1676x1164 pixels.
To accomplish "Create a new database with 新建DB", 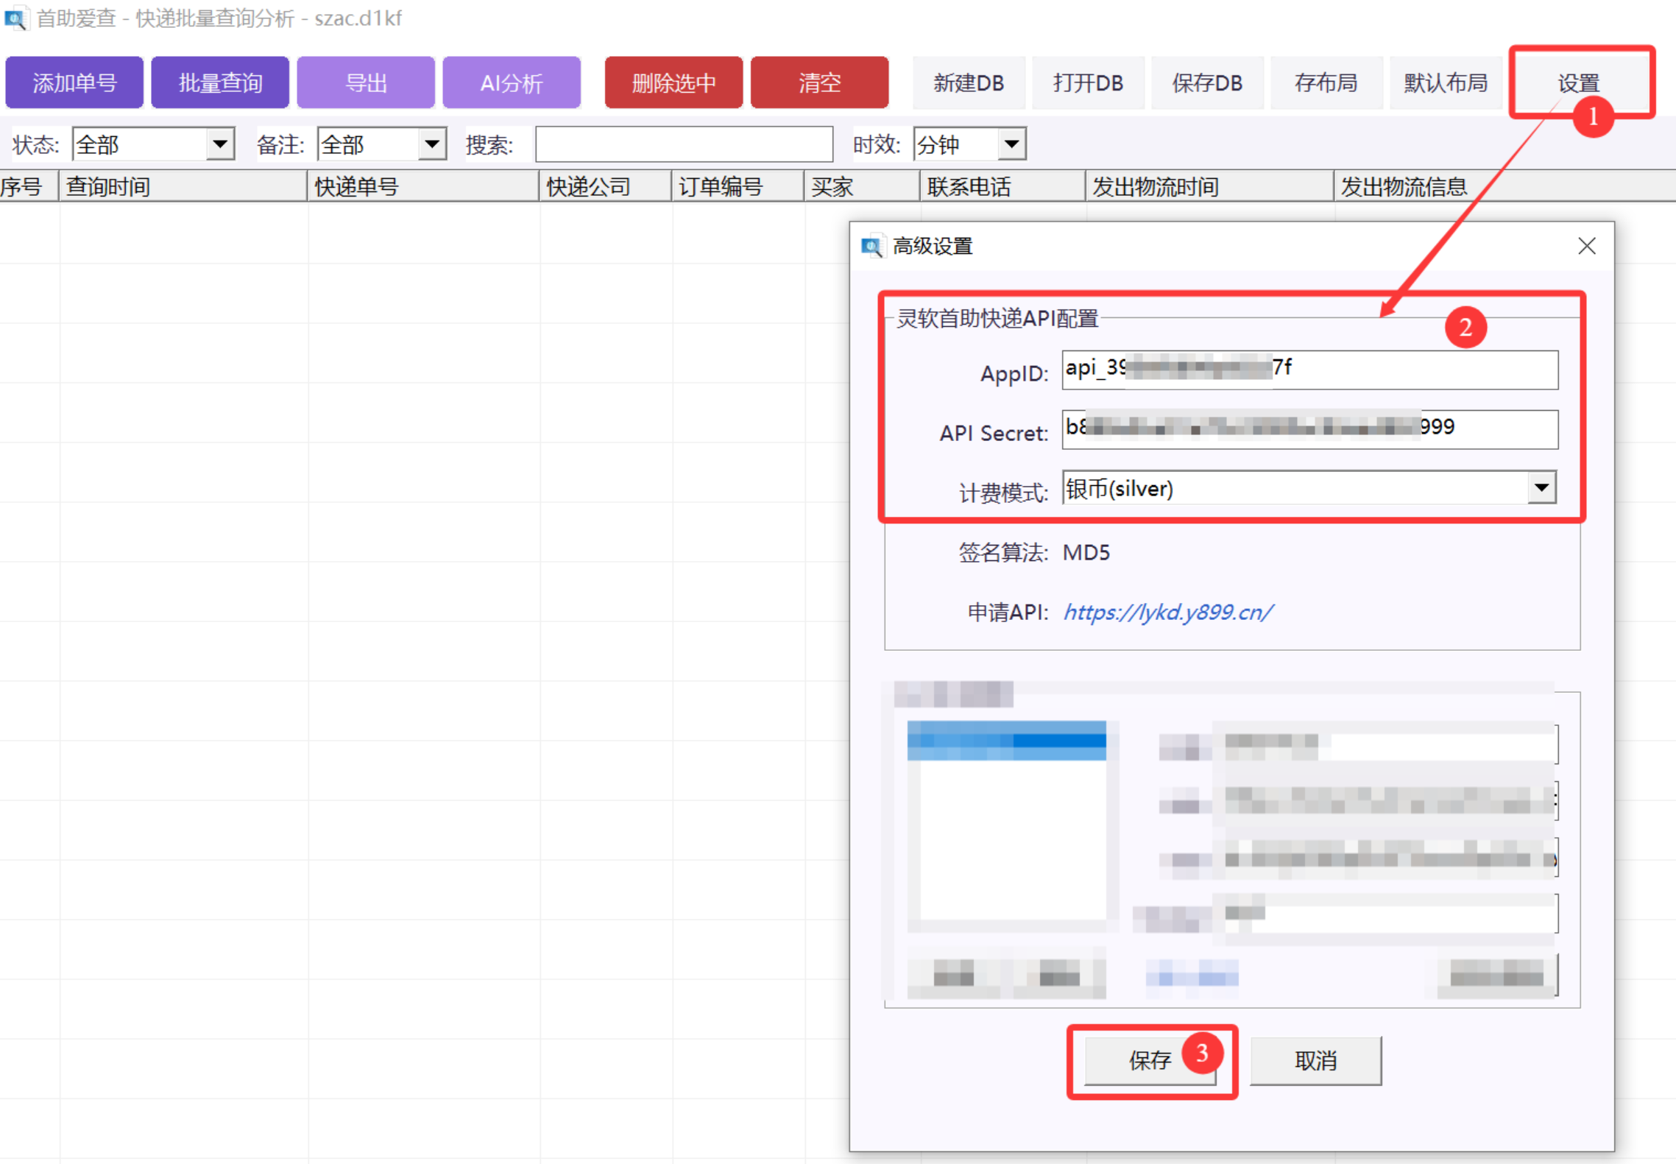I will click(x=969, y=82).
